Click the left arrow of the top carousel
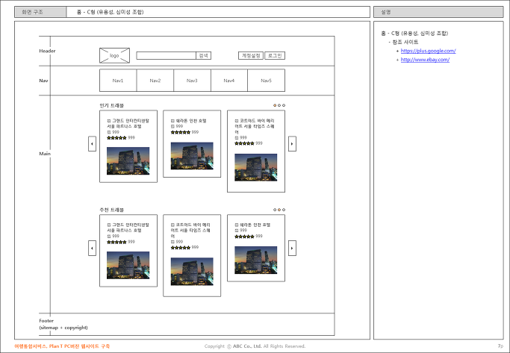 click(92, 144)
